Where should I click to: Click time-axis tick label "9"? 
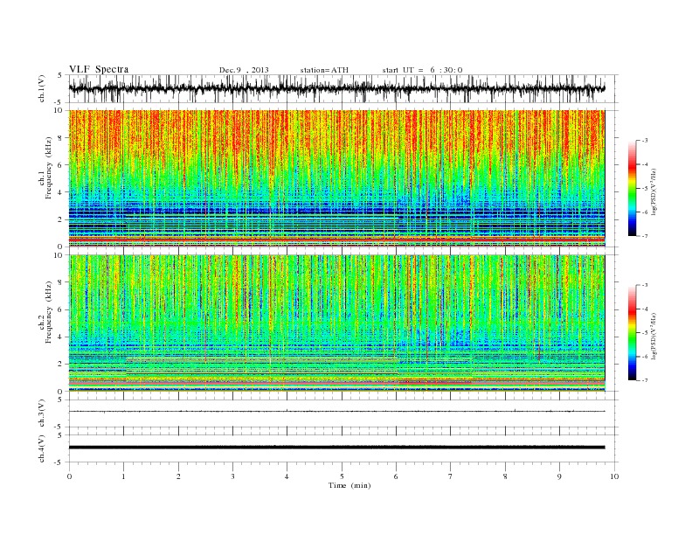[559, 476]
